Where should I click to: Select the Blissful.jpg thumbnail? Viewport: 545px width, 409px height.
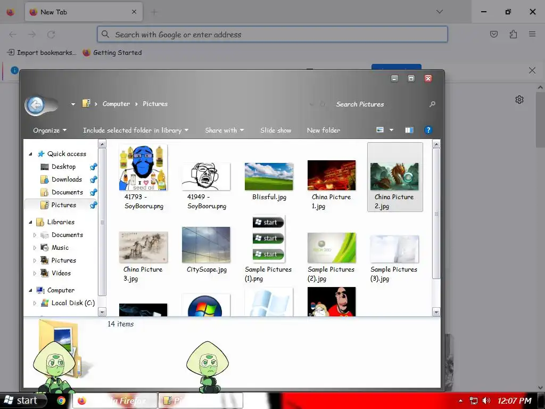(269, 177)
